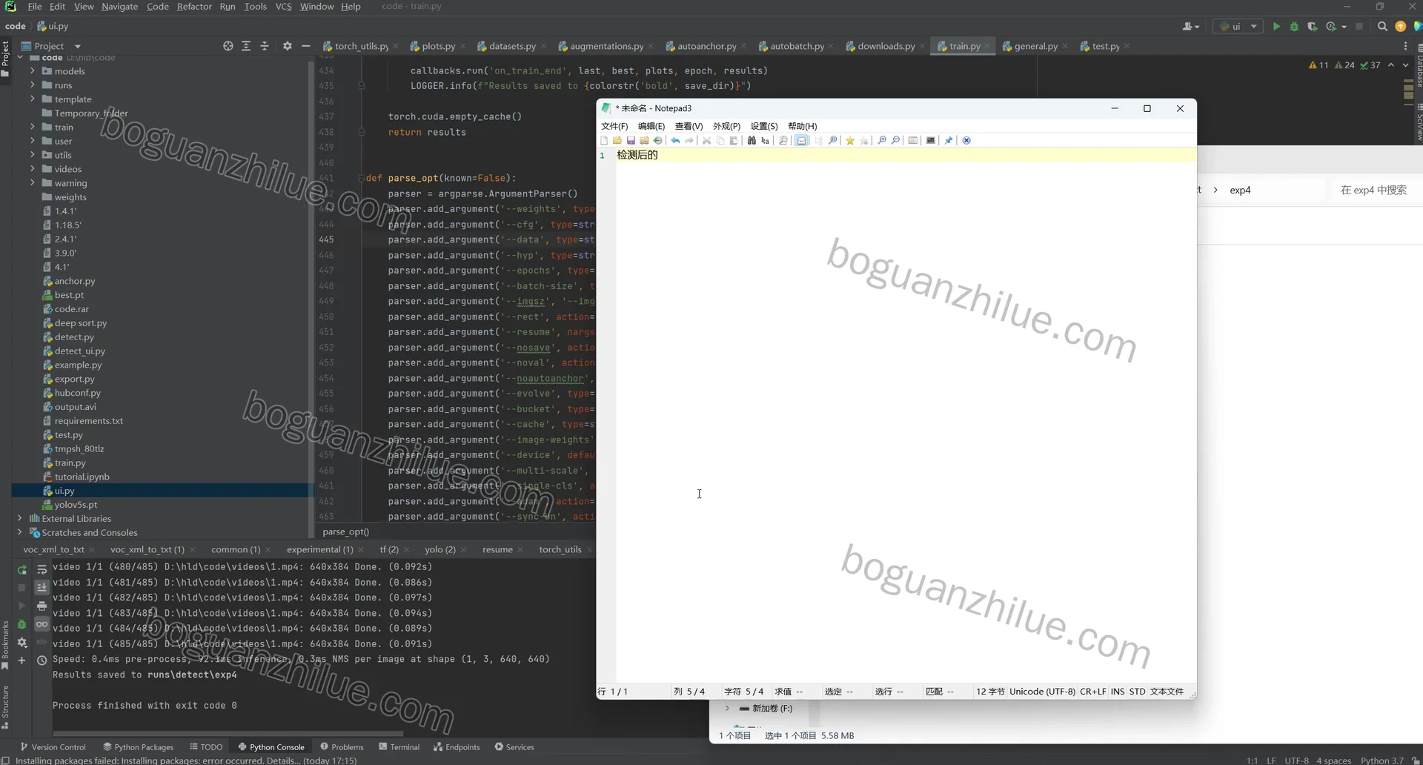Expand the utils folder
This screenshot has height=765, width=1423.
(33, 155)
